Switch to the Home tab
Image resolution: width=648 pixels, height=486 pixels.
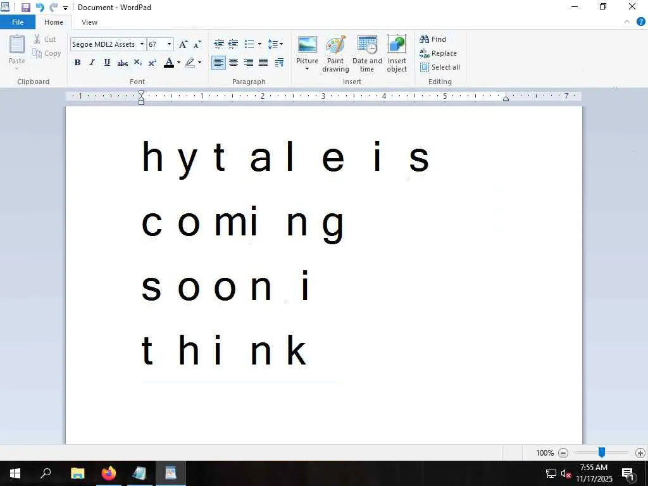54,22
